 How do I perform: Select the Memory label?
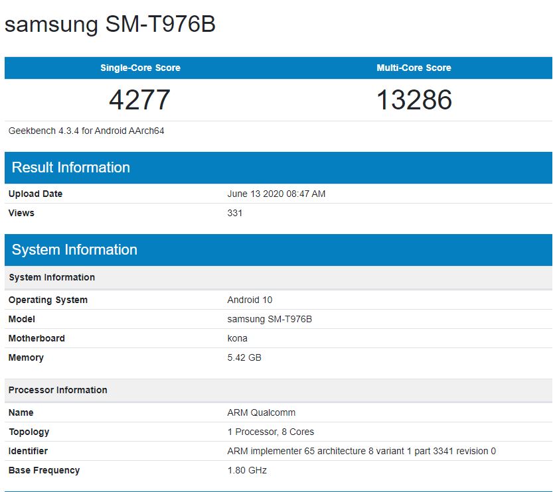26,357
